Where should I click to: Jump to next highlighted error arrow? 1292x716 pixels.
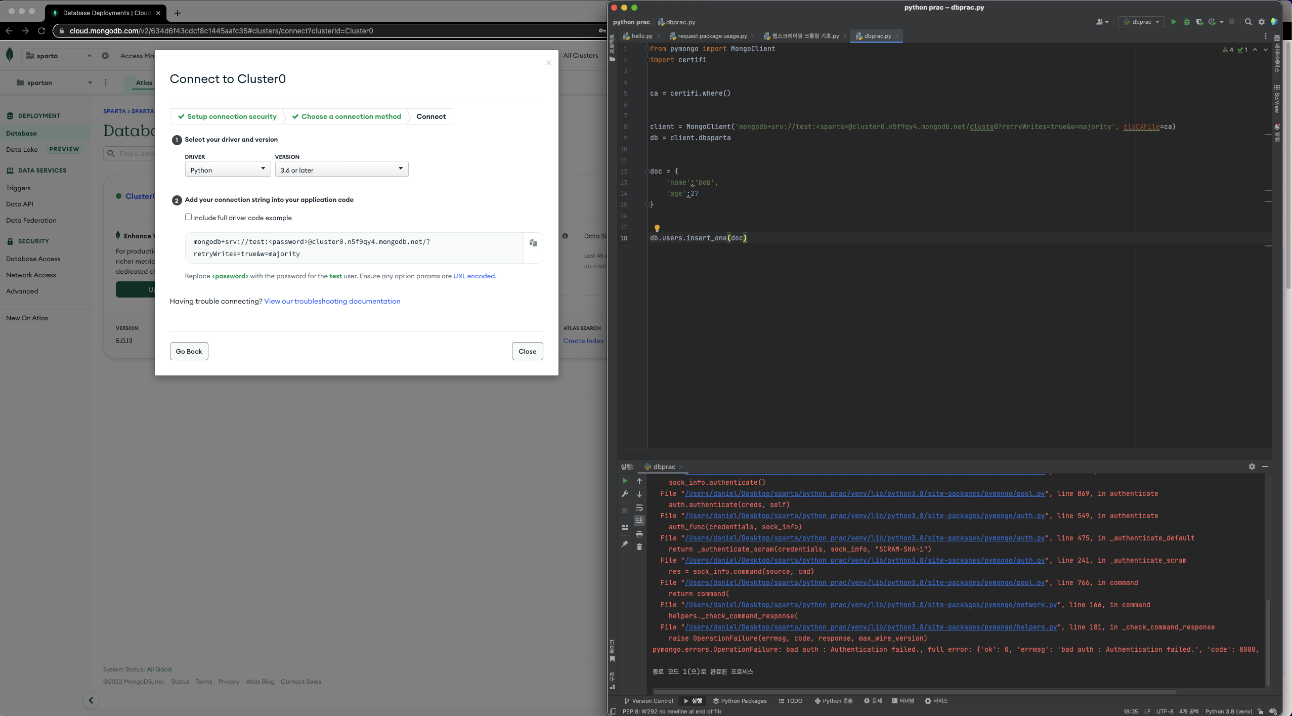tap(1266, 50)
